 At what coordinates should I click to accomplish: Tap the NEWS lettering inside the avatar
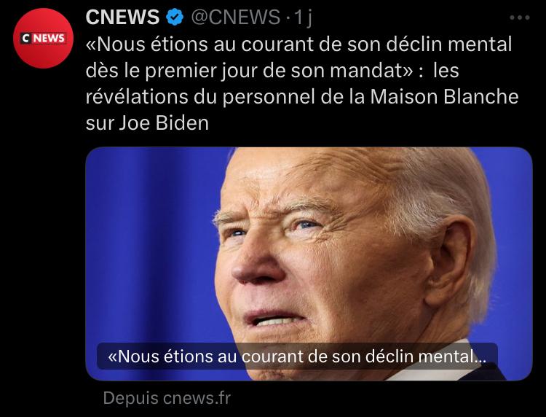point(49,38)
